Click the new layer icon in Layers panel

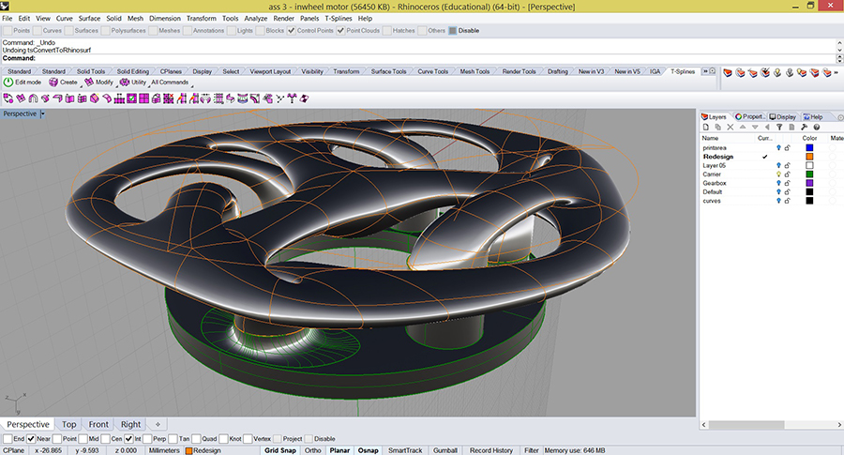pos(706,127)
